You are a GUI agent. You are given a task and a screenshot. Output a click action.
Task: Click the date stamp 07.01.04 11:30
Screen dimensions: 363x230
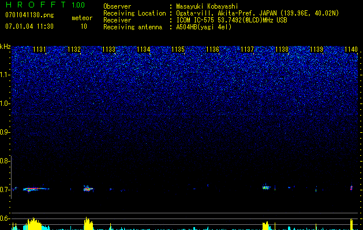(x=29, y=26)
